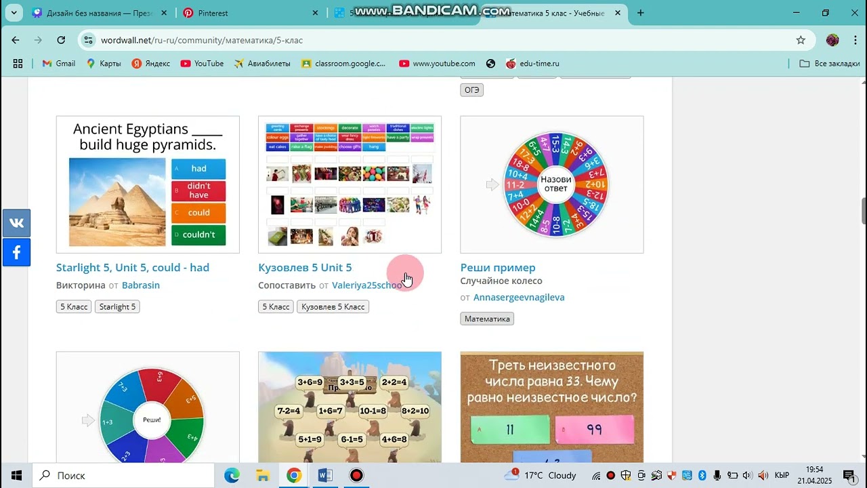Image resolution: width=867 pixels, height=488 pixels.
Task: Close the Pinterest tab
Action: click(315, 13)
